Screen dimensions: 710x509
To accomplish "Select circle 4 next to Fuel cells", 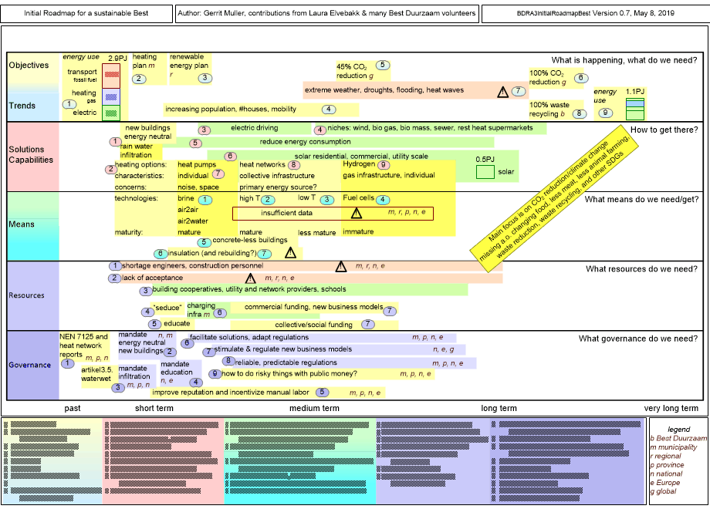I will point(383,200).
